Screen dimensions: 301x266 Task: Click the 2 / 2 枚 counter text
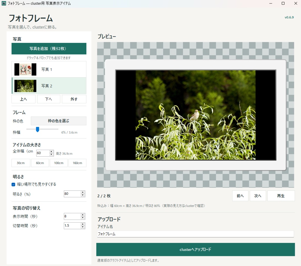click(104, 196)
